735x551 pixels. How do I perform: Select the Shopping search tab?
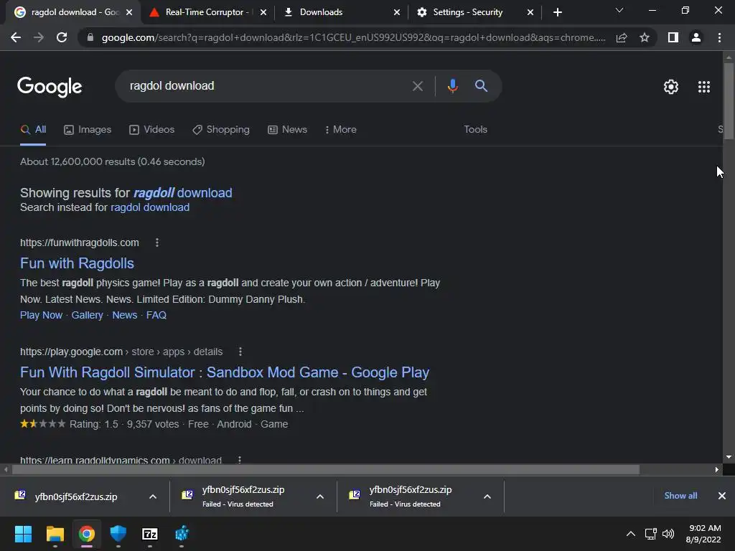coord(221,130)
